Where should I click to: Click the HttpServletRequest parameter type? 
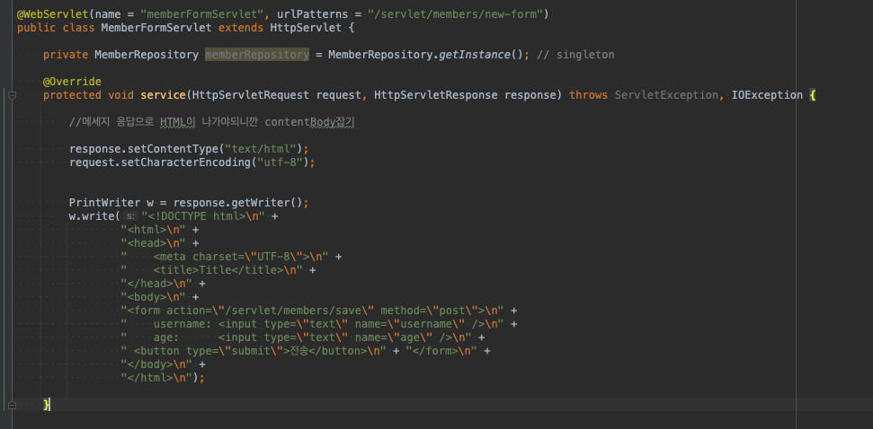click(250, 95)
